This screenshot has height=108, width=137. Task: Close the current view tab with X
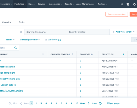click(21, 32)
